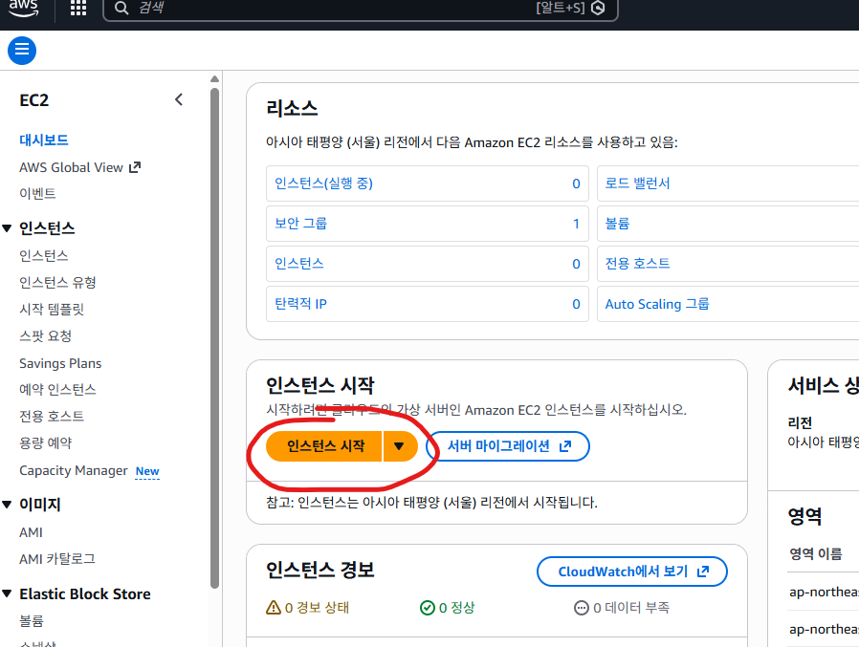Screen dimensions: 859x647
Task: Open 인스턴스(실행 중) resource link
Action: 323,183
